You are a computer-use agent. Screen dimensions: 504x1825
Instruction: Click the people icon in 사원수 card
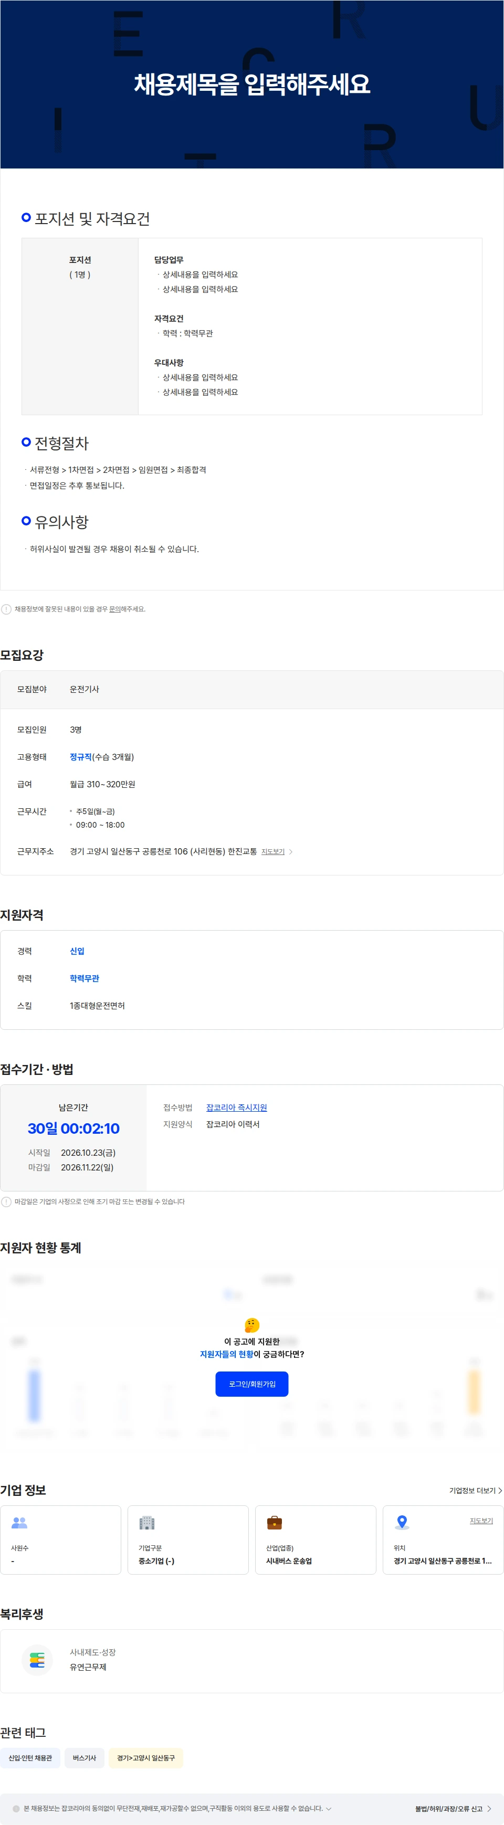[20, 1522]
